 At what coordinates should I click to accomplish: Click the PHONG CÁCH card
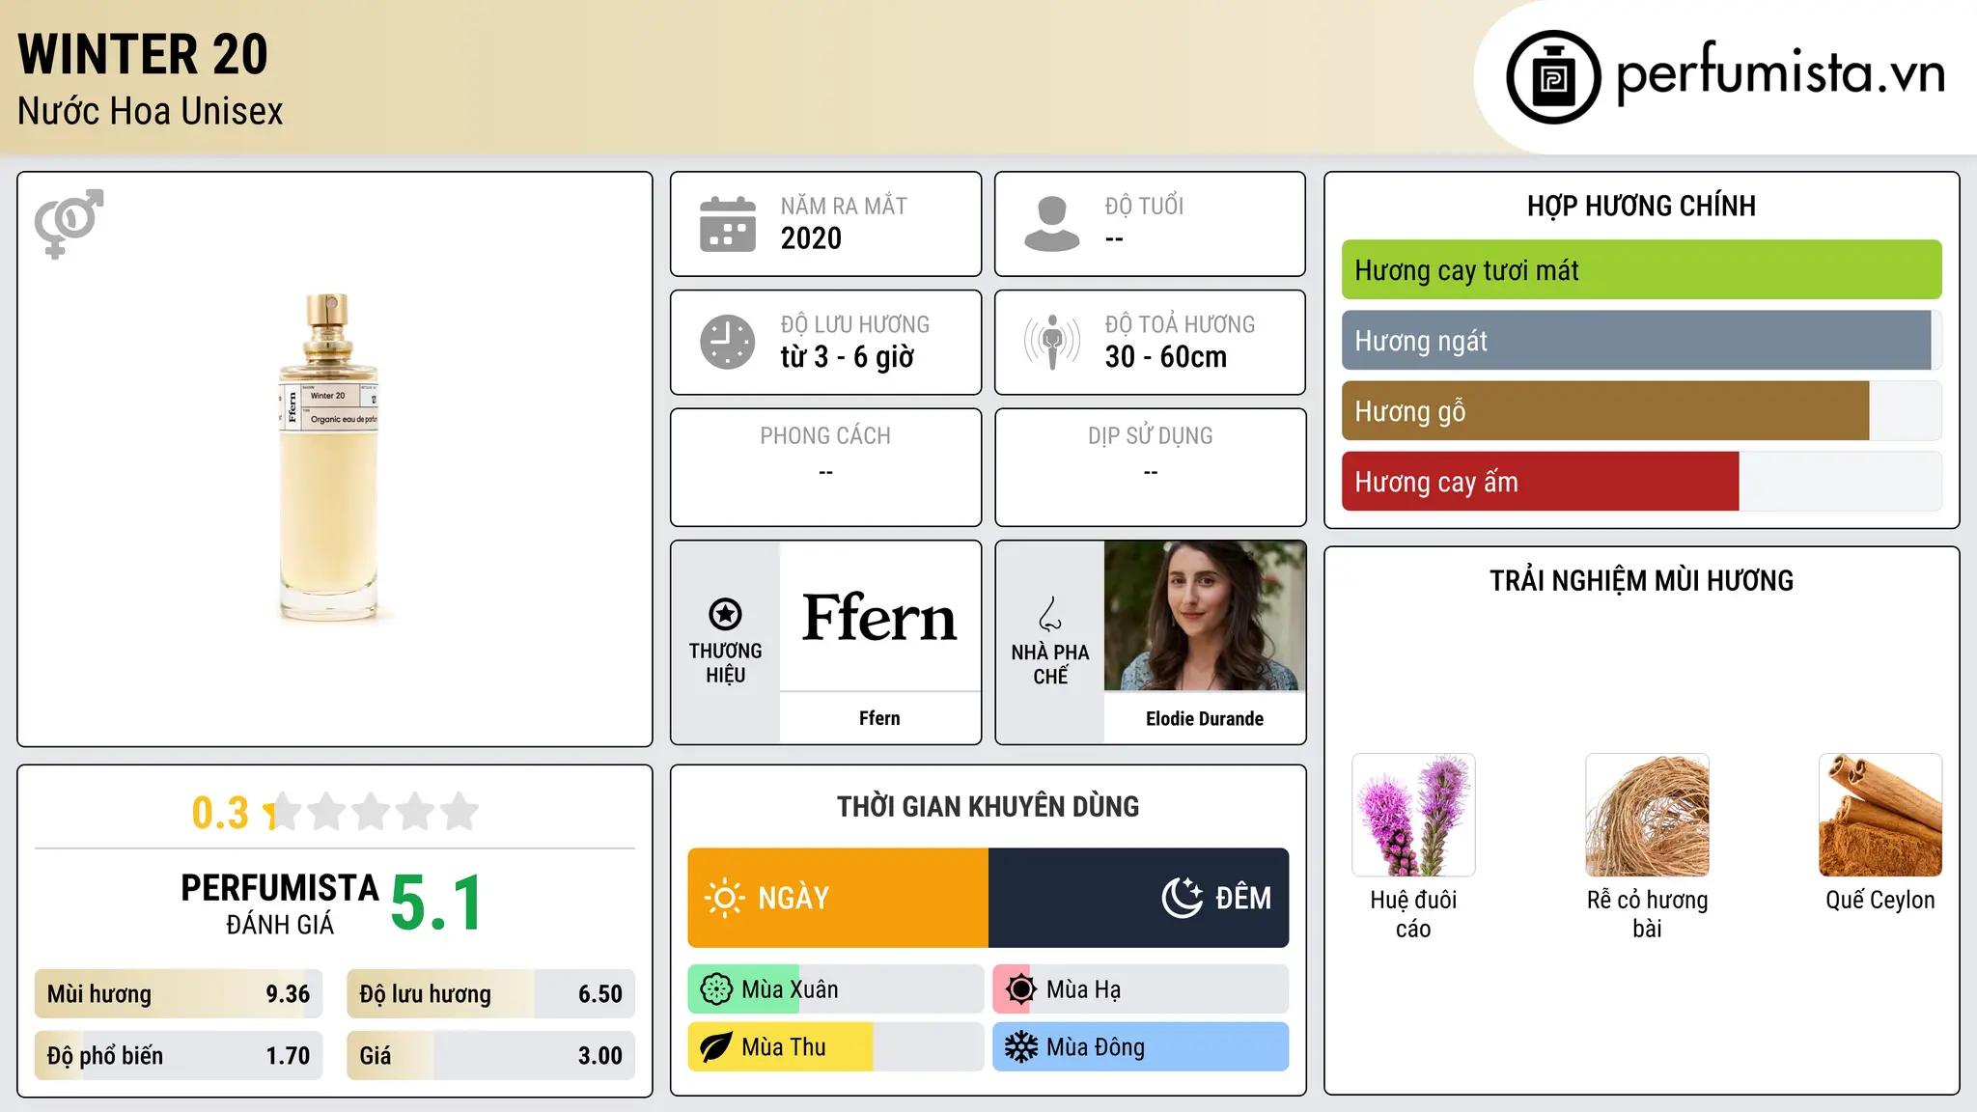[826, 467]
